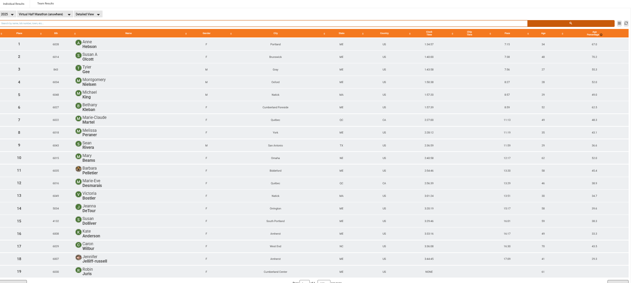Click the magnifying glass search button

[x=570, y=23]
